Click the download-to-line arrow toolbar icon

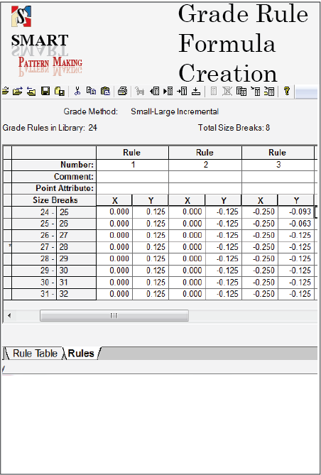point(197,91)
